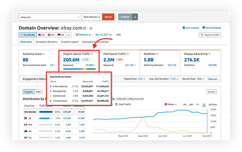Screen dimensions: 242x152
Task: Click the CA flag icon in table
Action: click(26, 138)
